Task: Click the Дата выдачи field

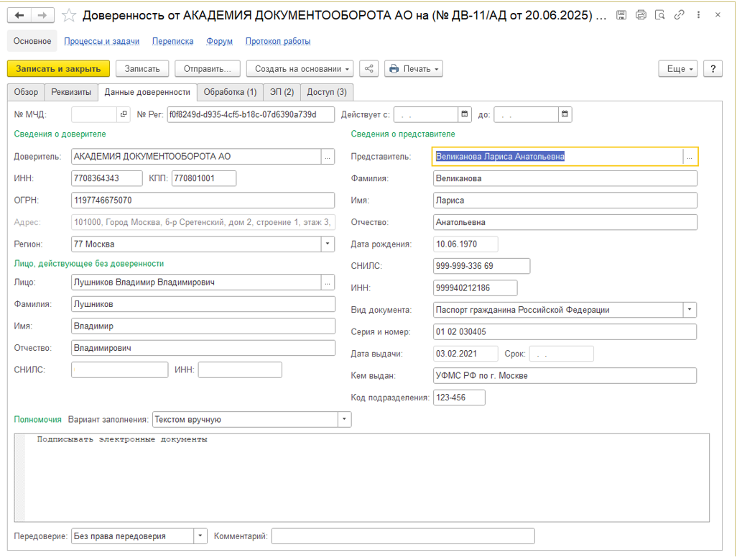Action: click(x=465, y=354)
